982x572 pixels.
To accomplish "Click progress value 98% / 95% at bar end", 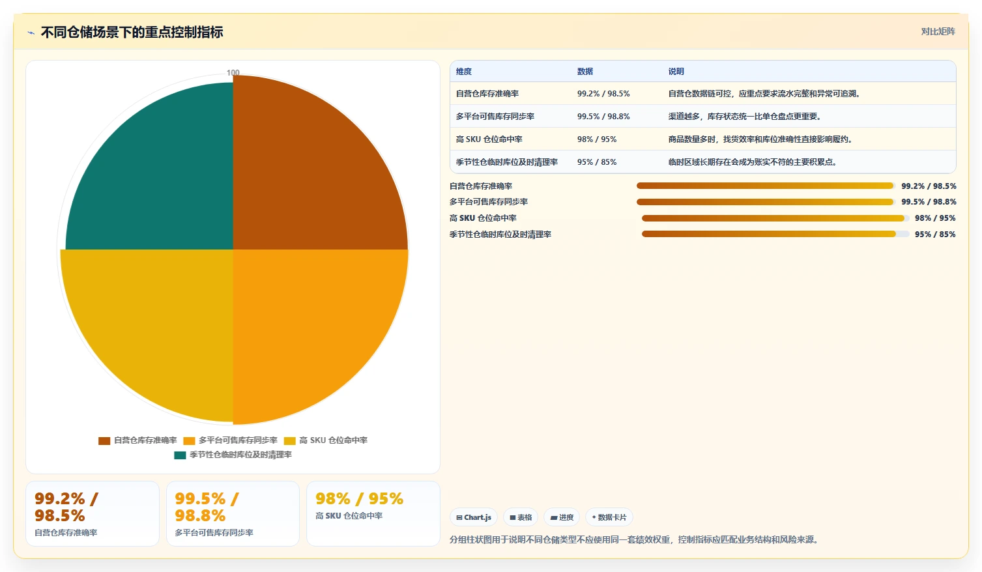I will 935,218.
